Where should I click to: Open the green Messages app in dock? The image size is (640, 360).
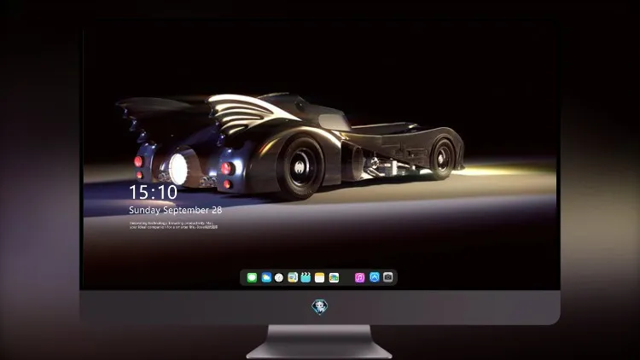click(252, 277)
